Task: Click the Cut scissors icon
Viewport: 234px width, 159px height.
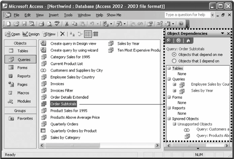Action: (67, 24)
